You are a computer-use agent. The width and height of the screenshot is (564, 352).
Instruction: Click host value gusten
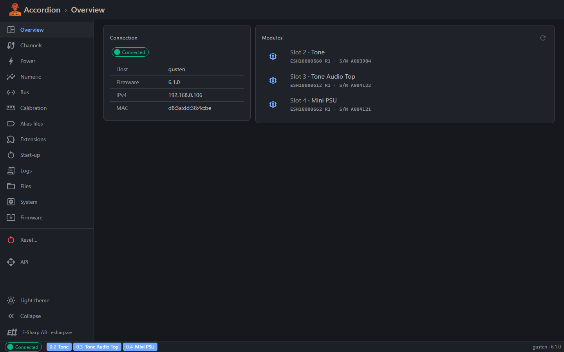point(177,69)
